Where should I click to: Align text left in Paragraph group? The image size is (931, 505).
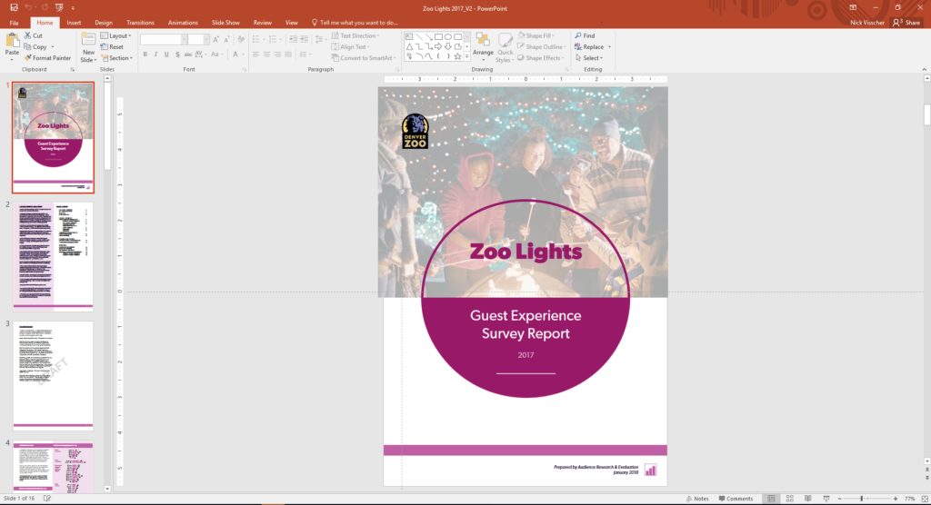(x=255, y=54)
